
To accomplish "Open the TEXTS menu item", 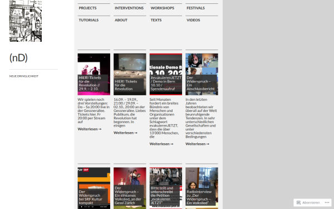I will click(x=156, y=20).
